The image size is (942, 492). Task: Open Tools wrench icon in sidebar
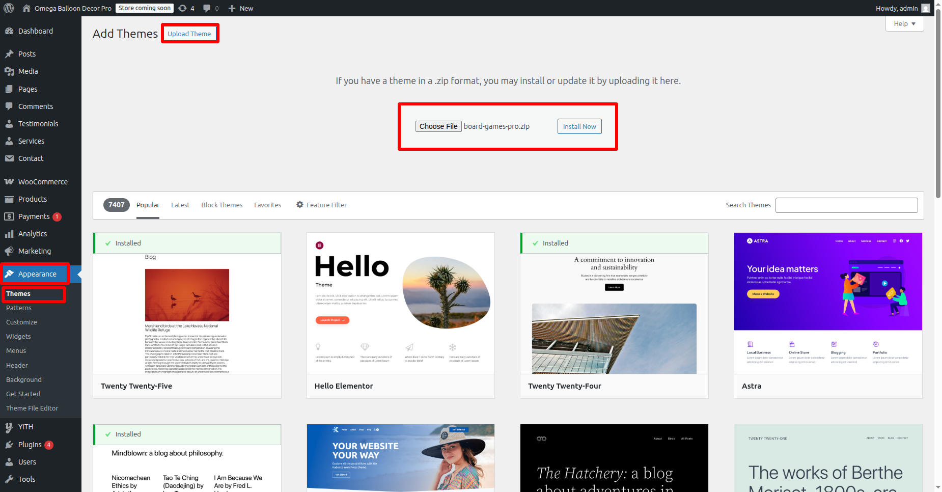[x=9, y=479]
